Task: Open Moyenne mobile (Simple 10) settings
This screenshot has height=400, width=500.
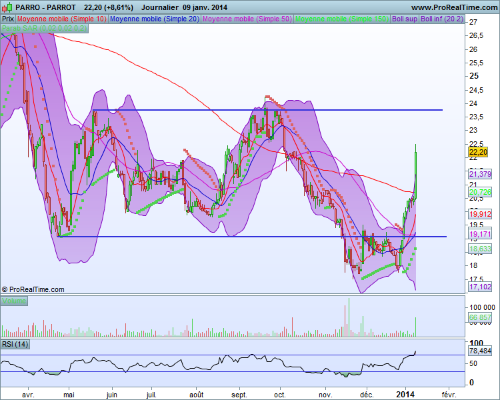Action: [61, 19]
